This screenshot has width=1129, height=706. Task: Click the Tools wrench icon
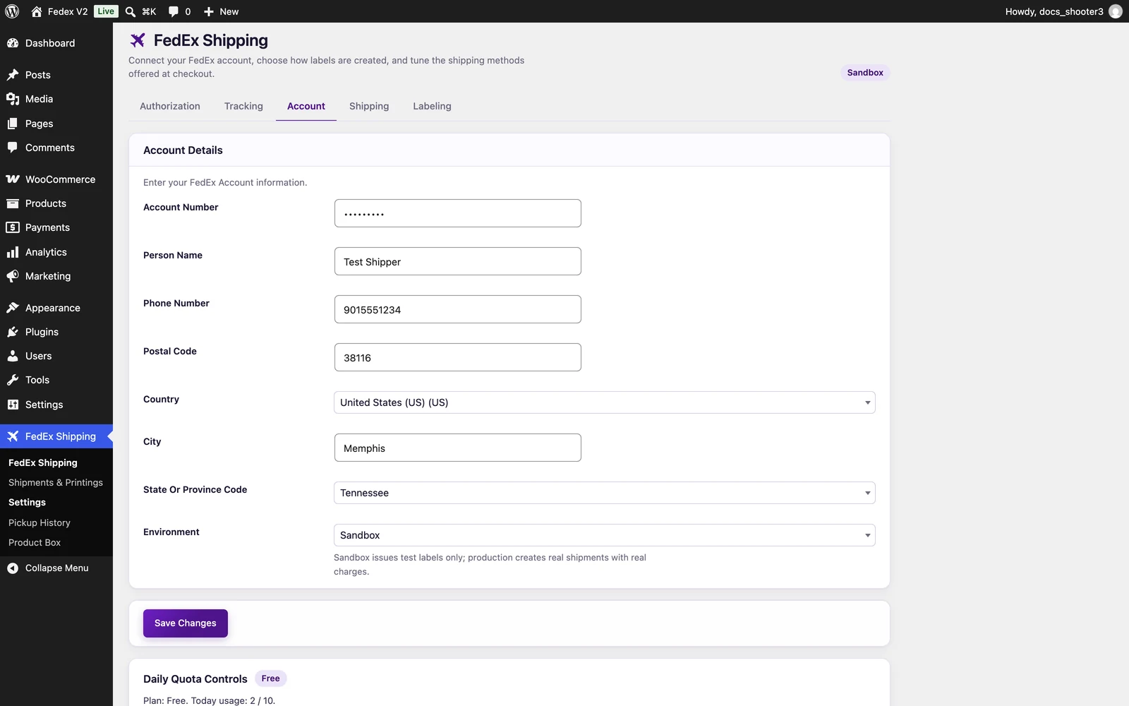click(13, 380)
